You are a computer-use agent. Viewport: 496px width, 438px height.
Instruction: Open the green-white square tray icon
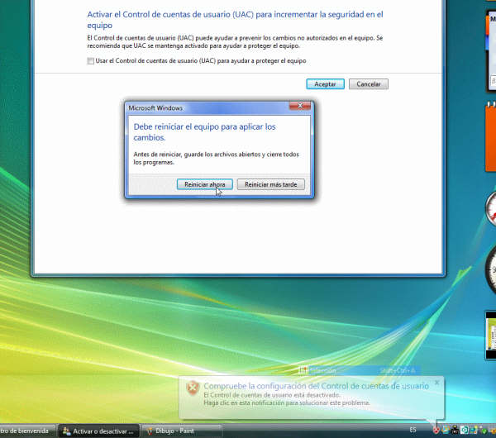click(465, 430)
